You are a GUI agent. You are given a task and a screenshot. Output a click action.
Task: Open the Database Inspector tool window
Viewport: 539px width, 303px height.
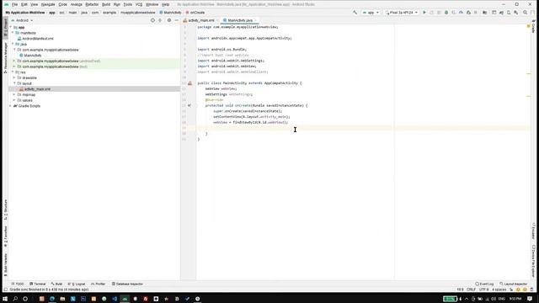point(127,284)
